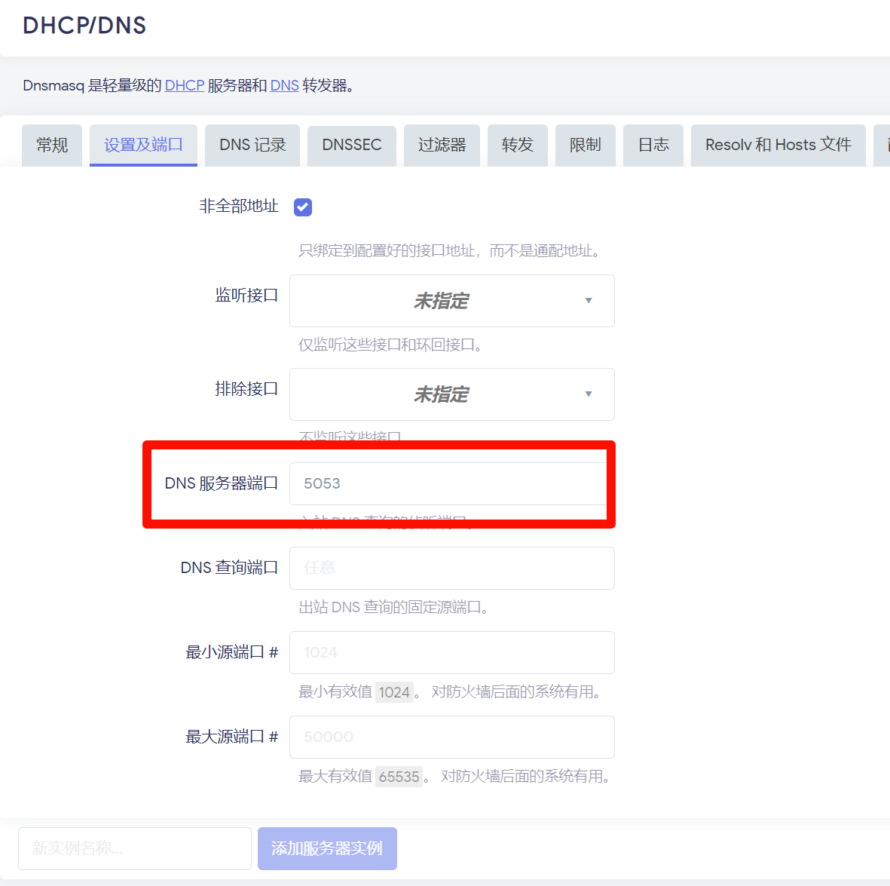Select the 限制 tab
Image resolution: width=890 pixels, height=886 pixels.
[x=586, y=145]
